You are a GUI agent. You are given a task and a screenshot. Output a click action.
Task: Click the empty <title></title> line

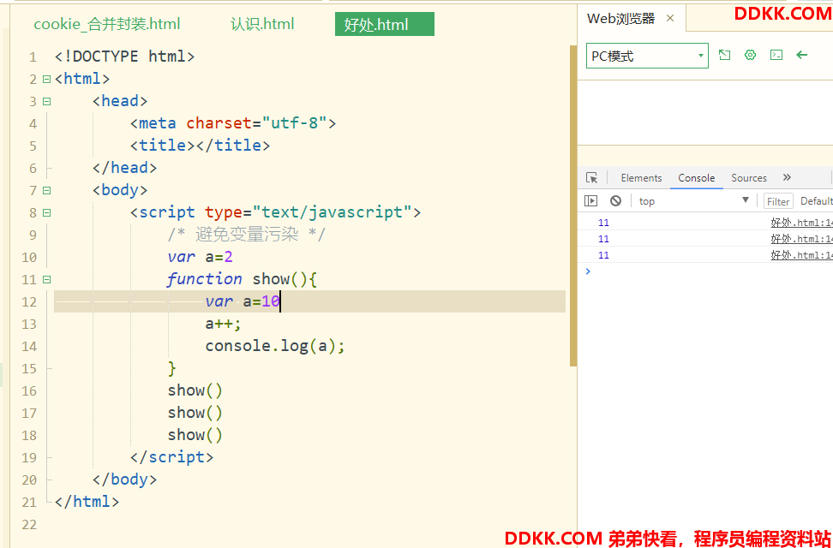tap(201, 146)
